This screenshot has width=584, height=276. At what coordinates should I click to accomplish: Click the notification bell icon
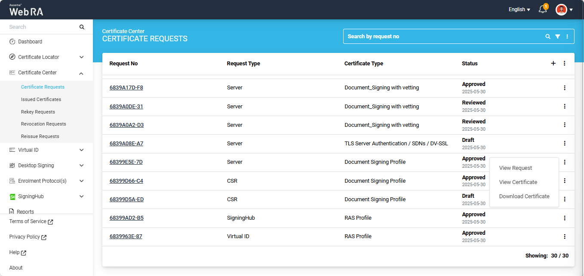(x=542, y=9)
